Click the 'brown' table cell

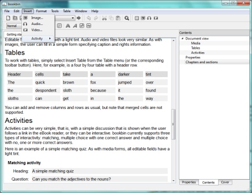(75, 82)
